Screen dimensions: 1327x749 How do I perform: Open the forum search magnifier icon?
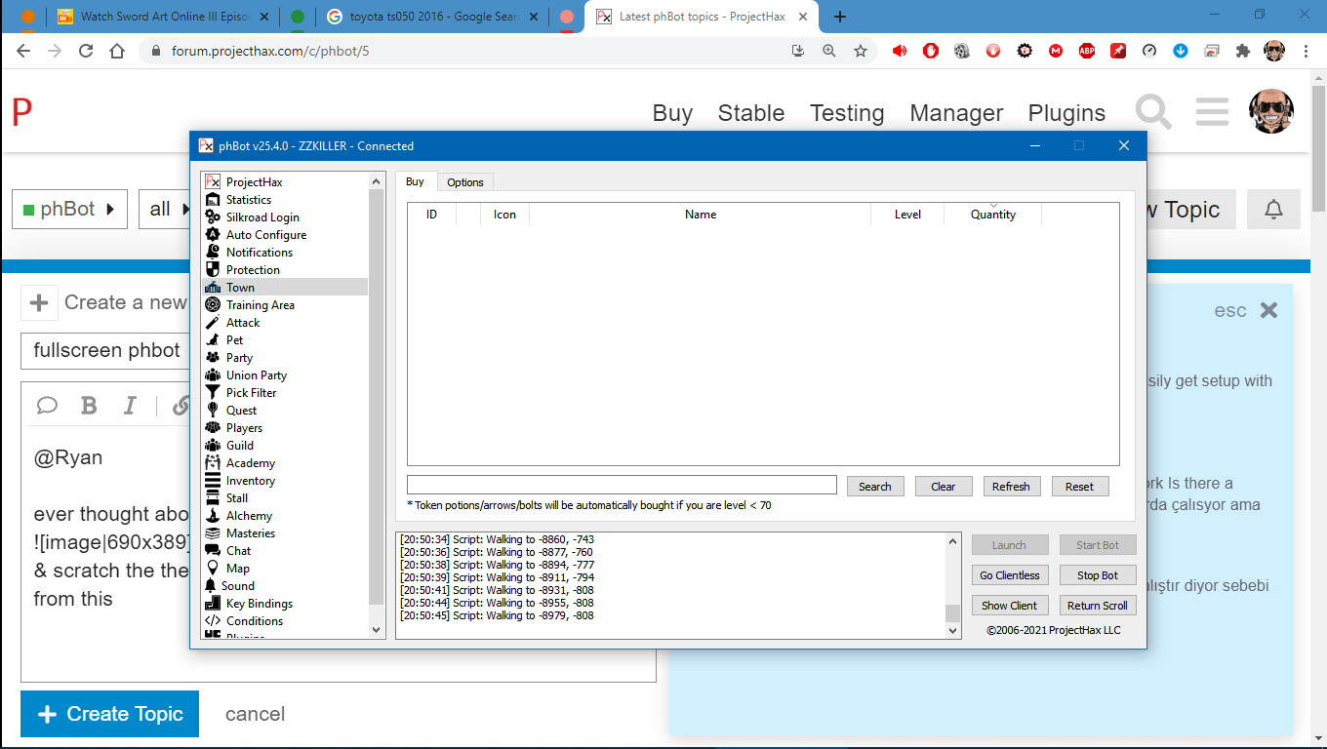tap(1153, 112)
